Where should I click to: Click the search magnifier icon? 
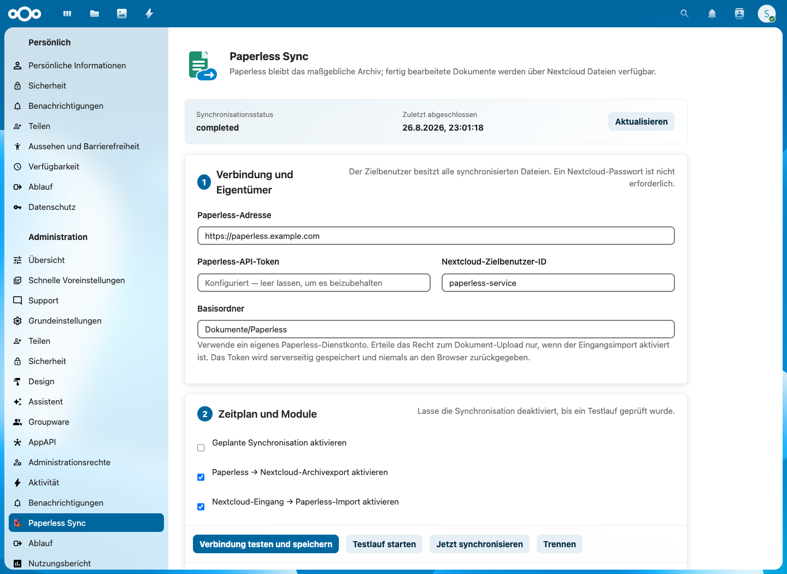point(684,14)
